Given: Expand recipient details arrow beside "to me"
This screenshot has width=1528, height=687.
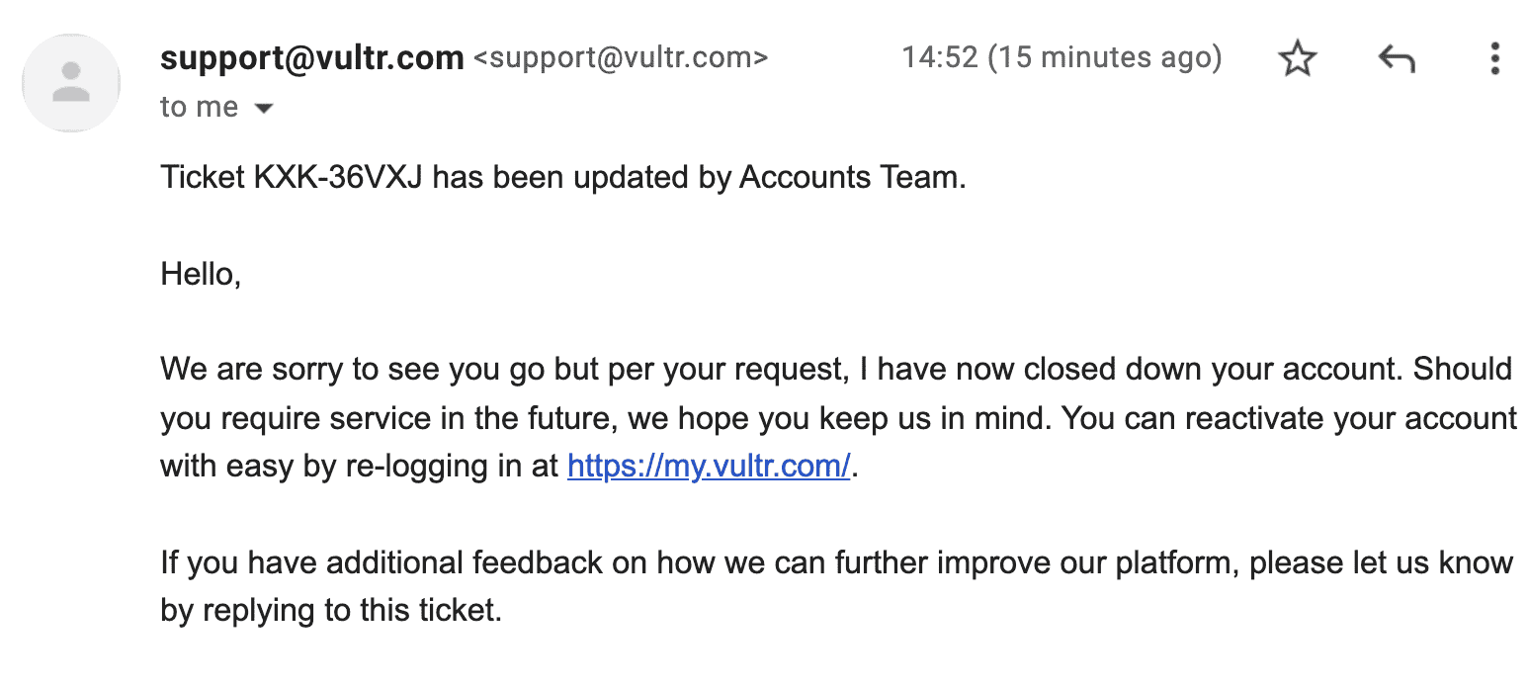Looking at the screenshot, I should pyautogui.click(x=263, y=108).
